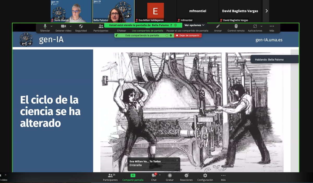Image resolution: width=313 pixels, height=183 pixels.
Task: Stop camera with Detener vídeo
Action: [x=63, y=28]
